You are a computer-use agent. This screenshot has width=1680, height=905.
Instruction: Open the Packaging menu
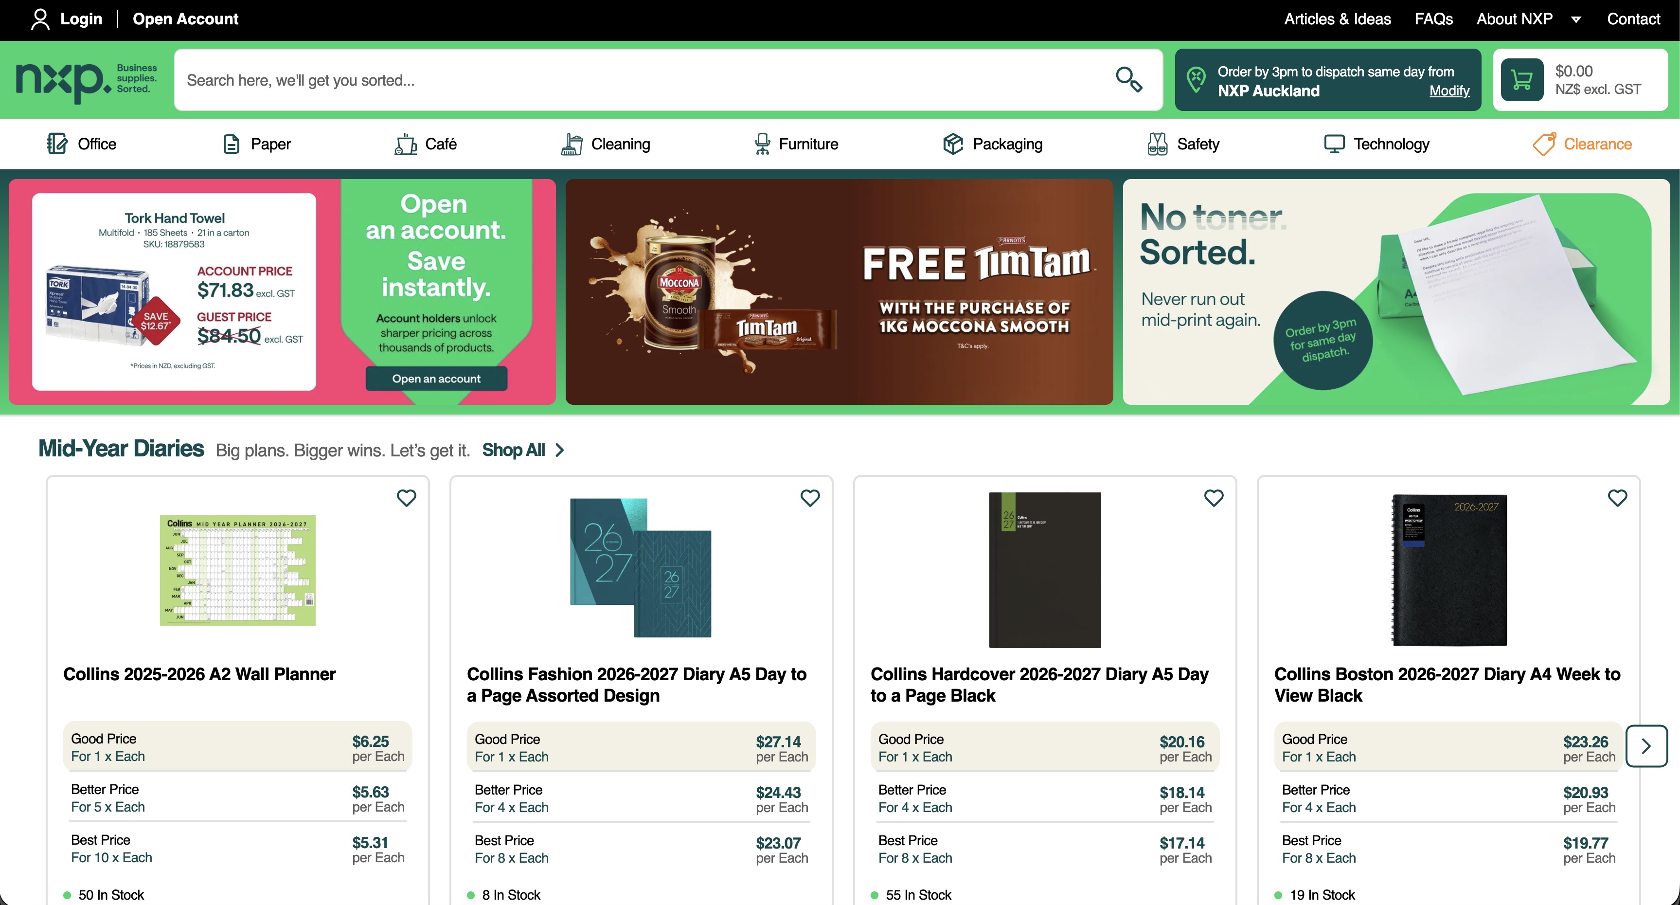pyautogui.click(x=993, y=144)
